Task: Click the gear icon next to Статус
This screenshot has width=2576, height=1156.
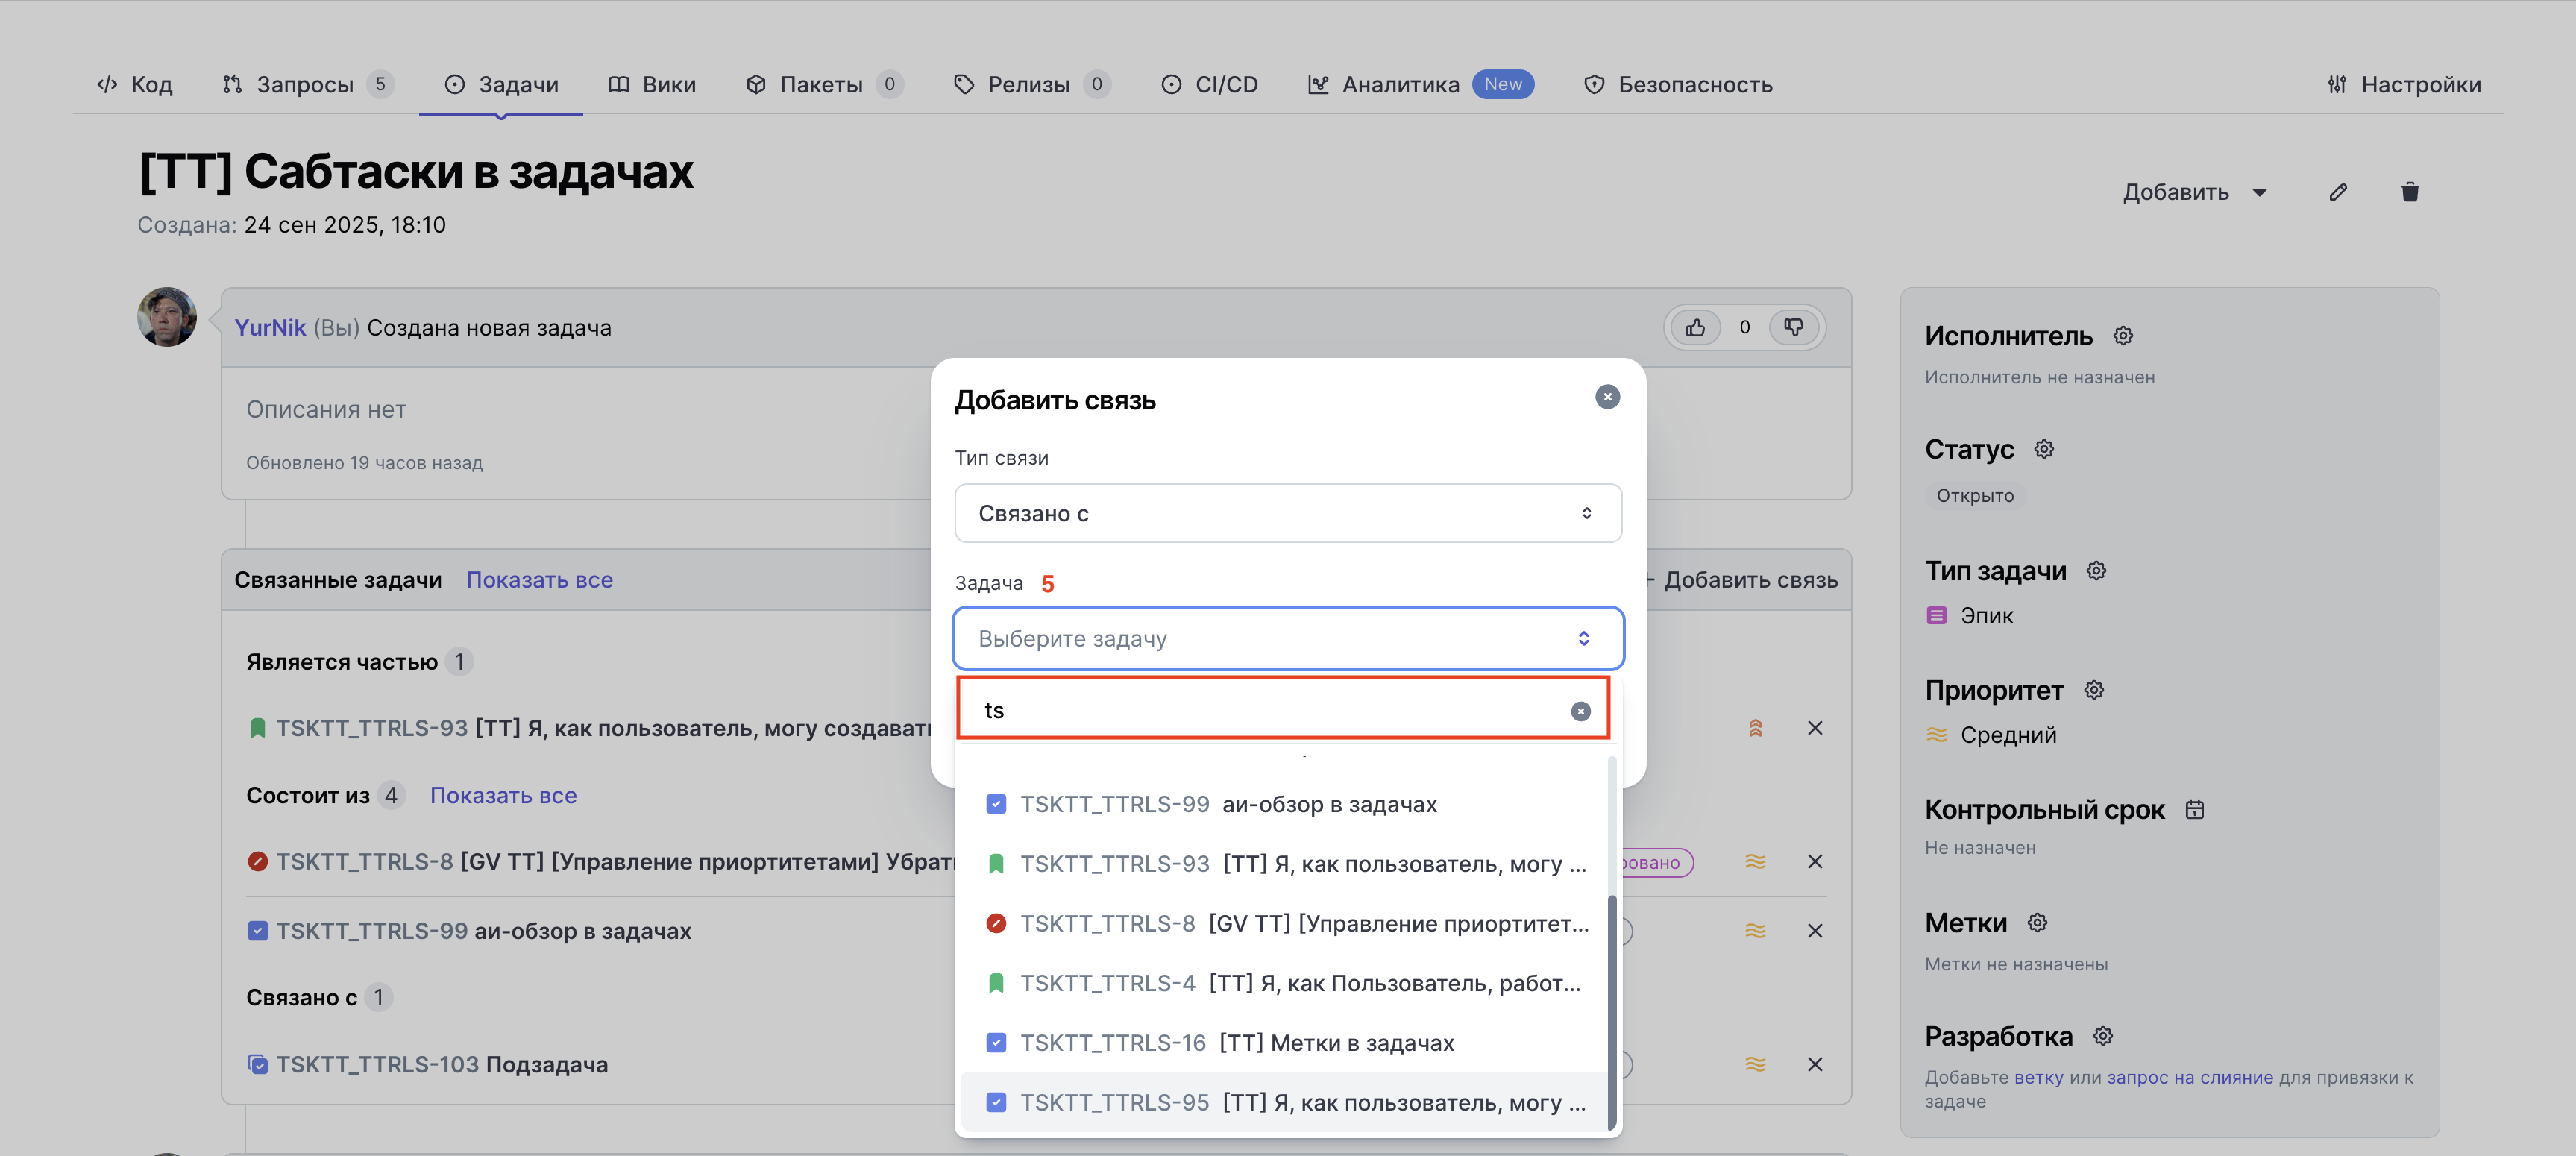Action: click(x=2044, y=449)
